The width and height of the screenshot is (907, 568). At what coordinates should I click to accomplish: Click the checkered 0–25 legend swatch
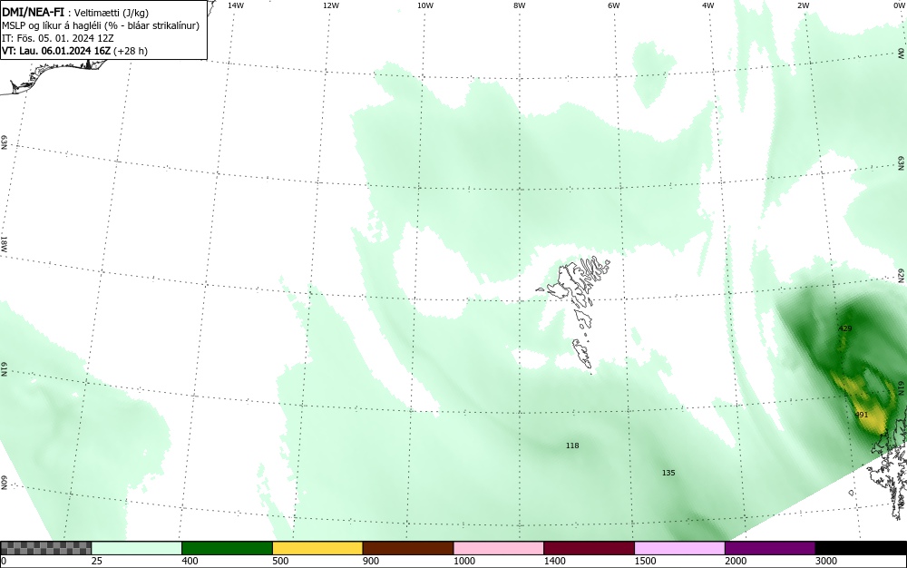pos(45,548)
